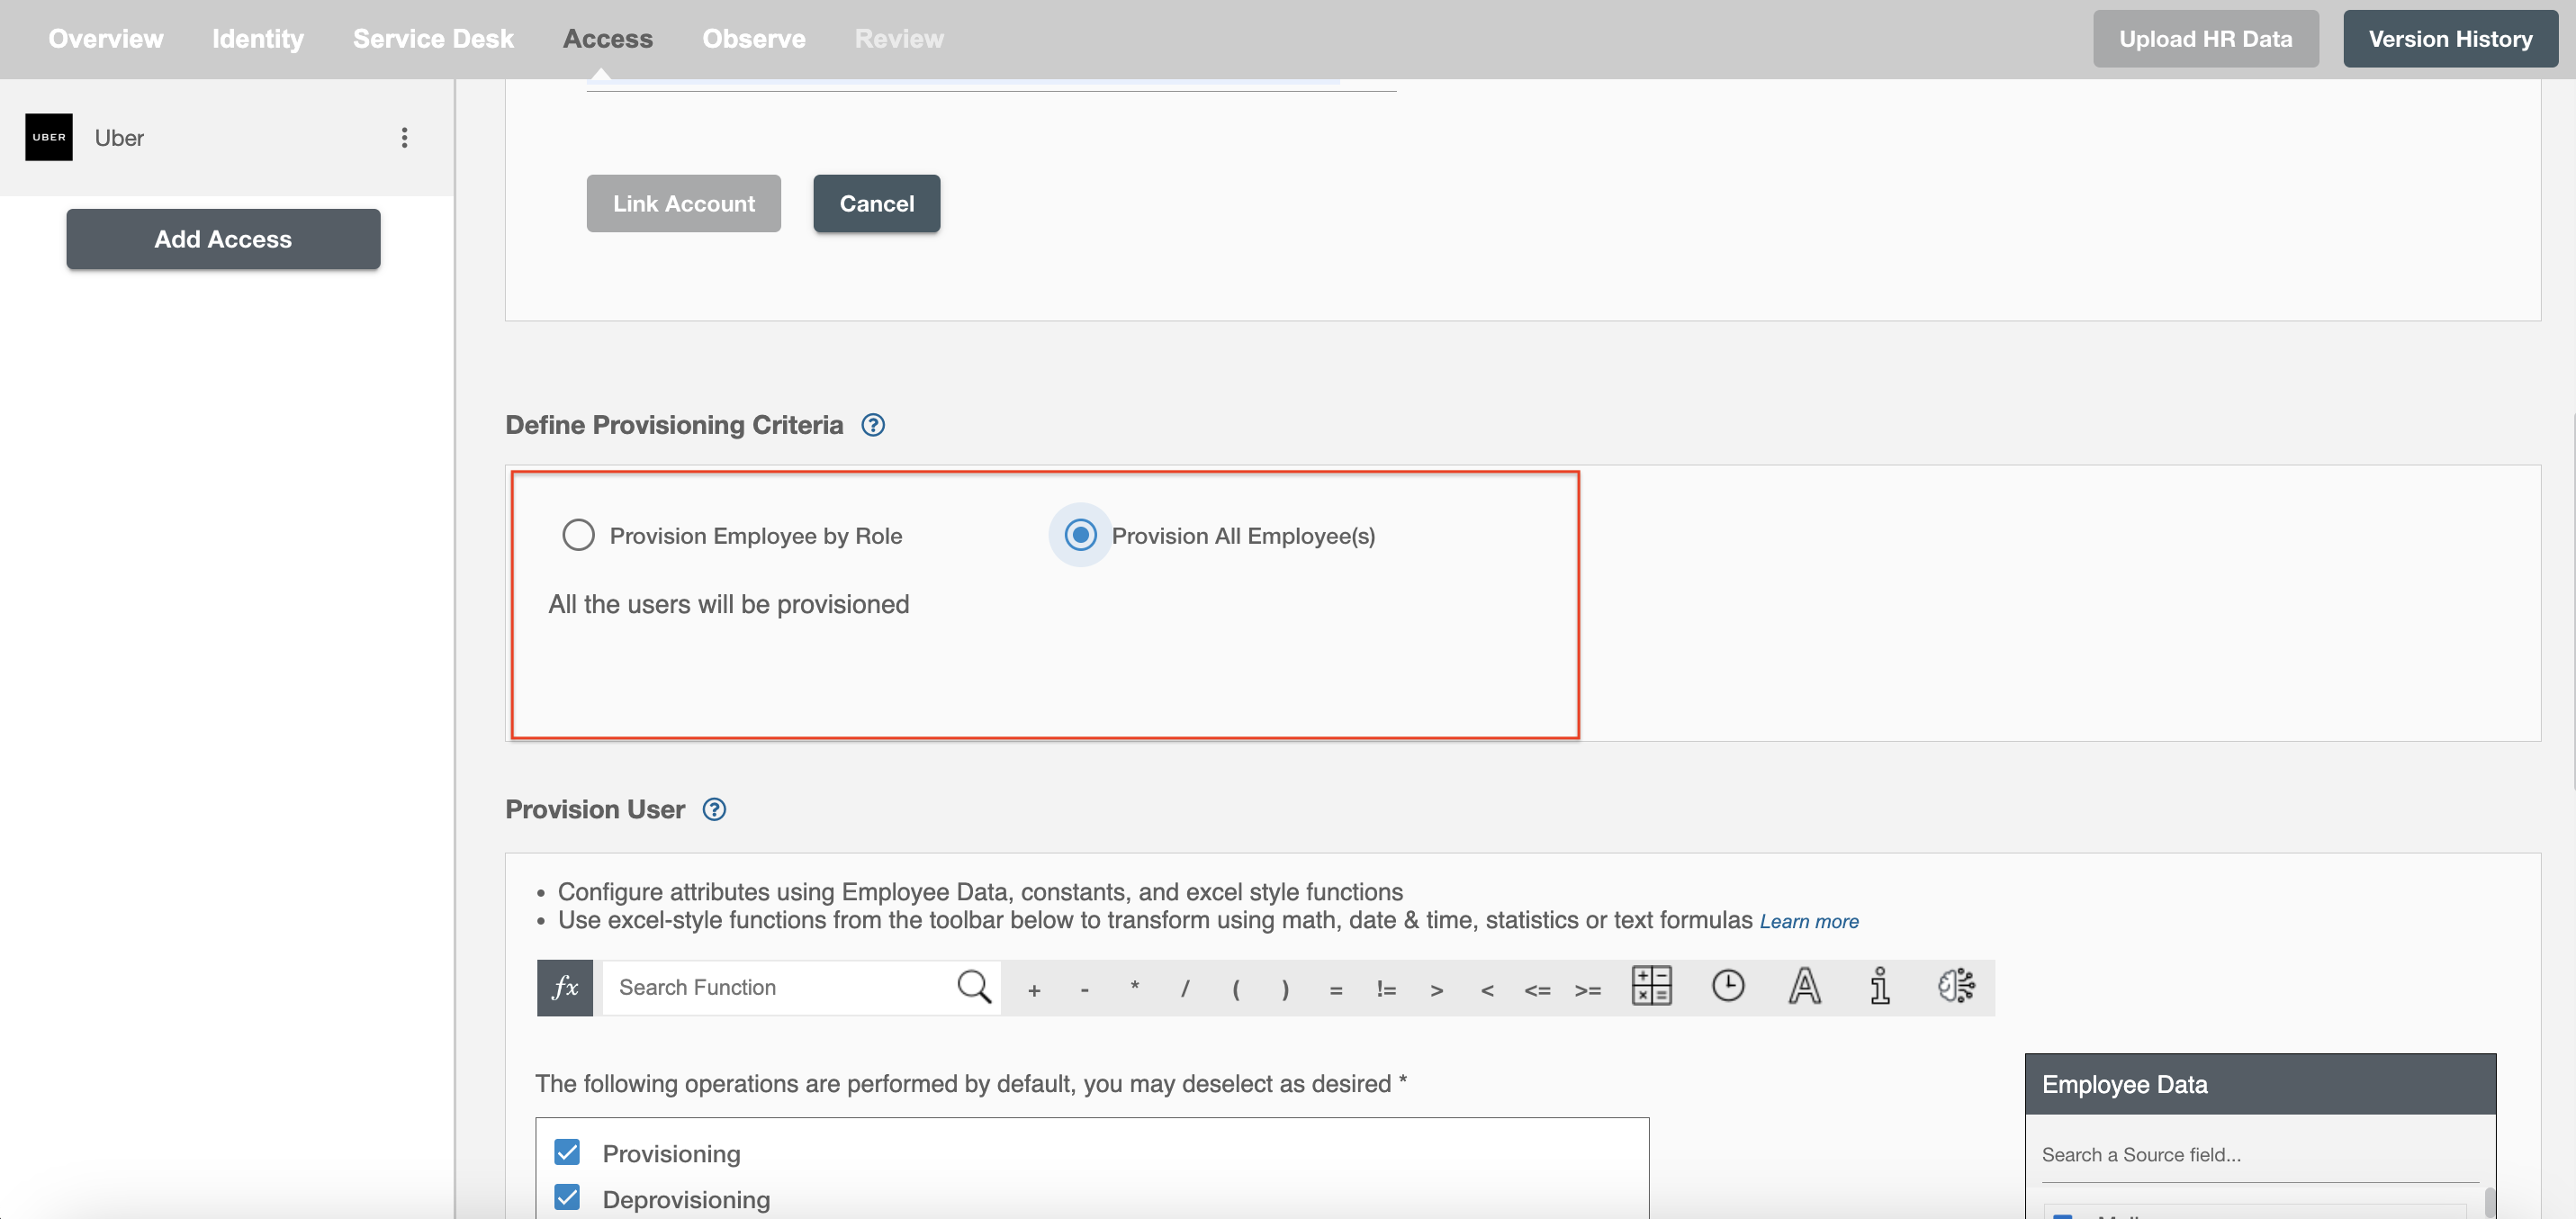Click the Cancel button
This screenshot has width=2576, height=1219.
click(x=878, y=202)
